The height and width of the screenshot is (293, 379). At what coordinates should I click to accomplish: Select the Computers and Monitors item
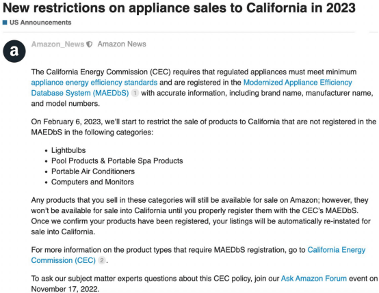[x=92, y=182]
